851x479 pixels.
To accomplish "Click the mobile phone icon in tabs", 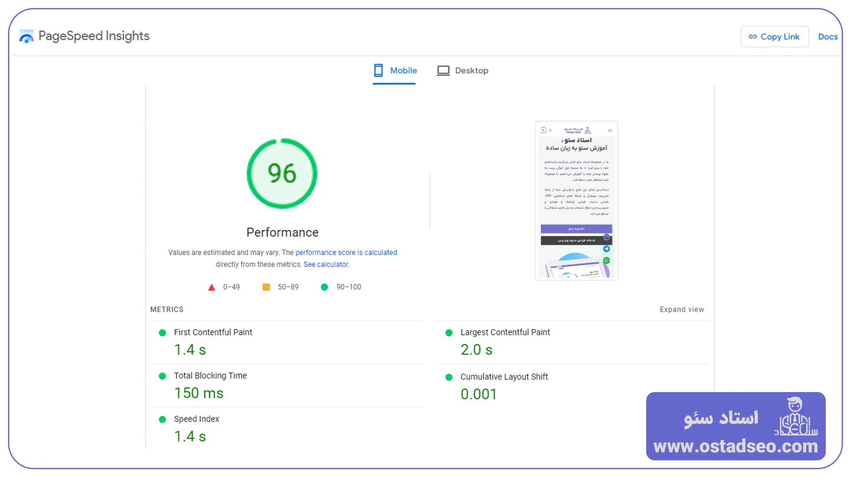I will [378, 71].
